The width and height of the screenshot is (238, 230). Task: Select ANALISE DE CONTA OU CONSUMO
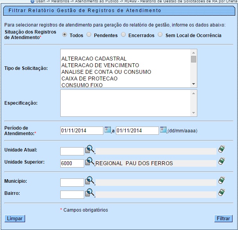[x=106, y=72]
